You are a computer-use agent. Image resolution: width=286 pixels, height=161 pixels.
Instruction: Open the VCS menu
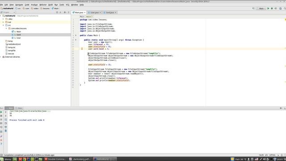pyautogui.click(x=67, y=5)
